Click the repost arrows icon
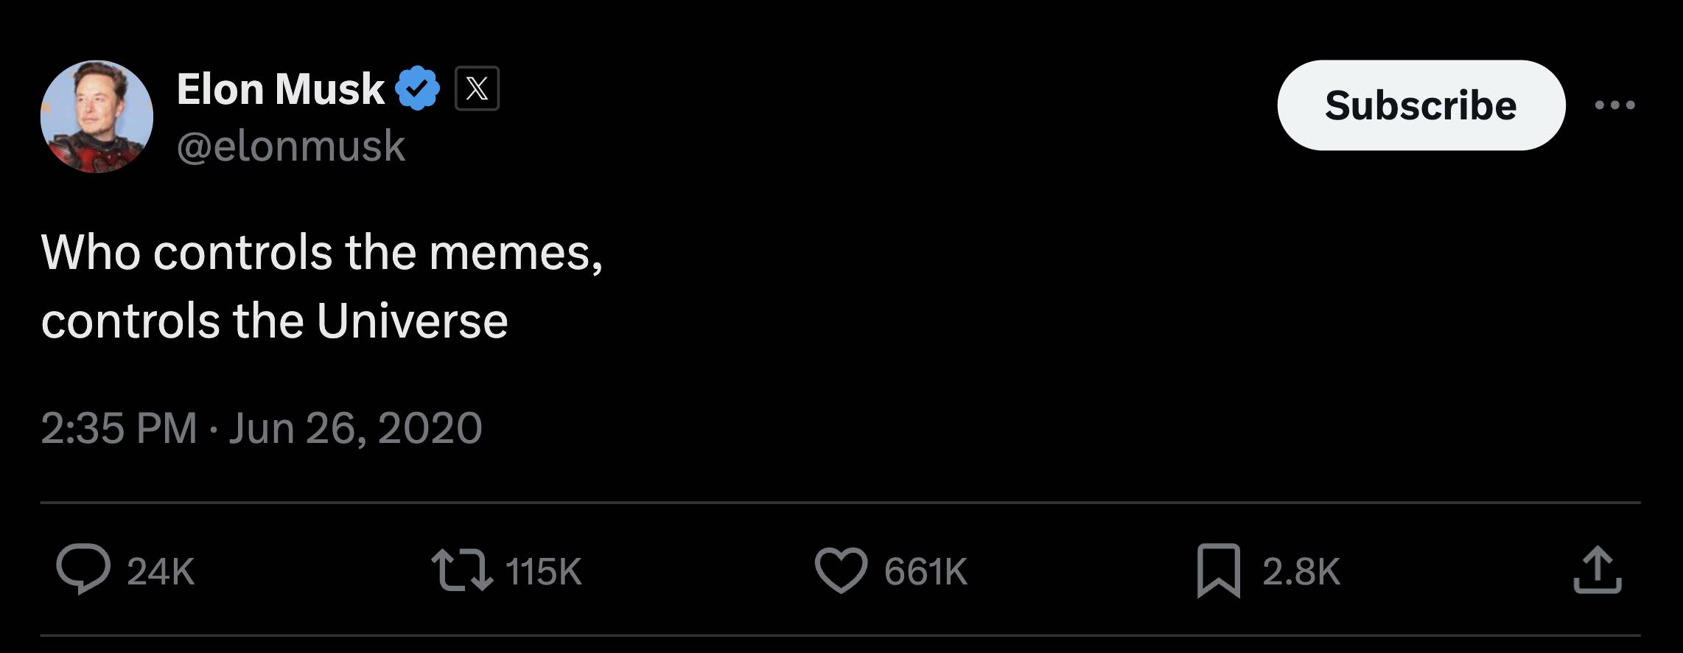This screenshot has width=1683, height=653. [462, 571]
